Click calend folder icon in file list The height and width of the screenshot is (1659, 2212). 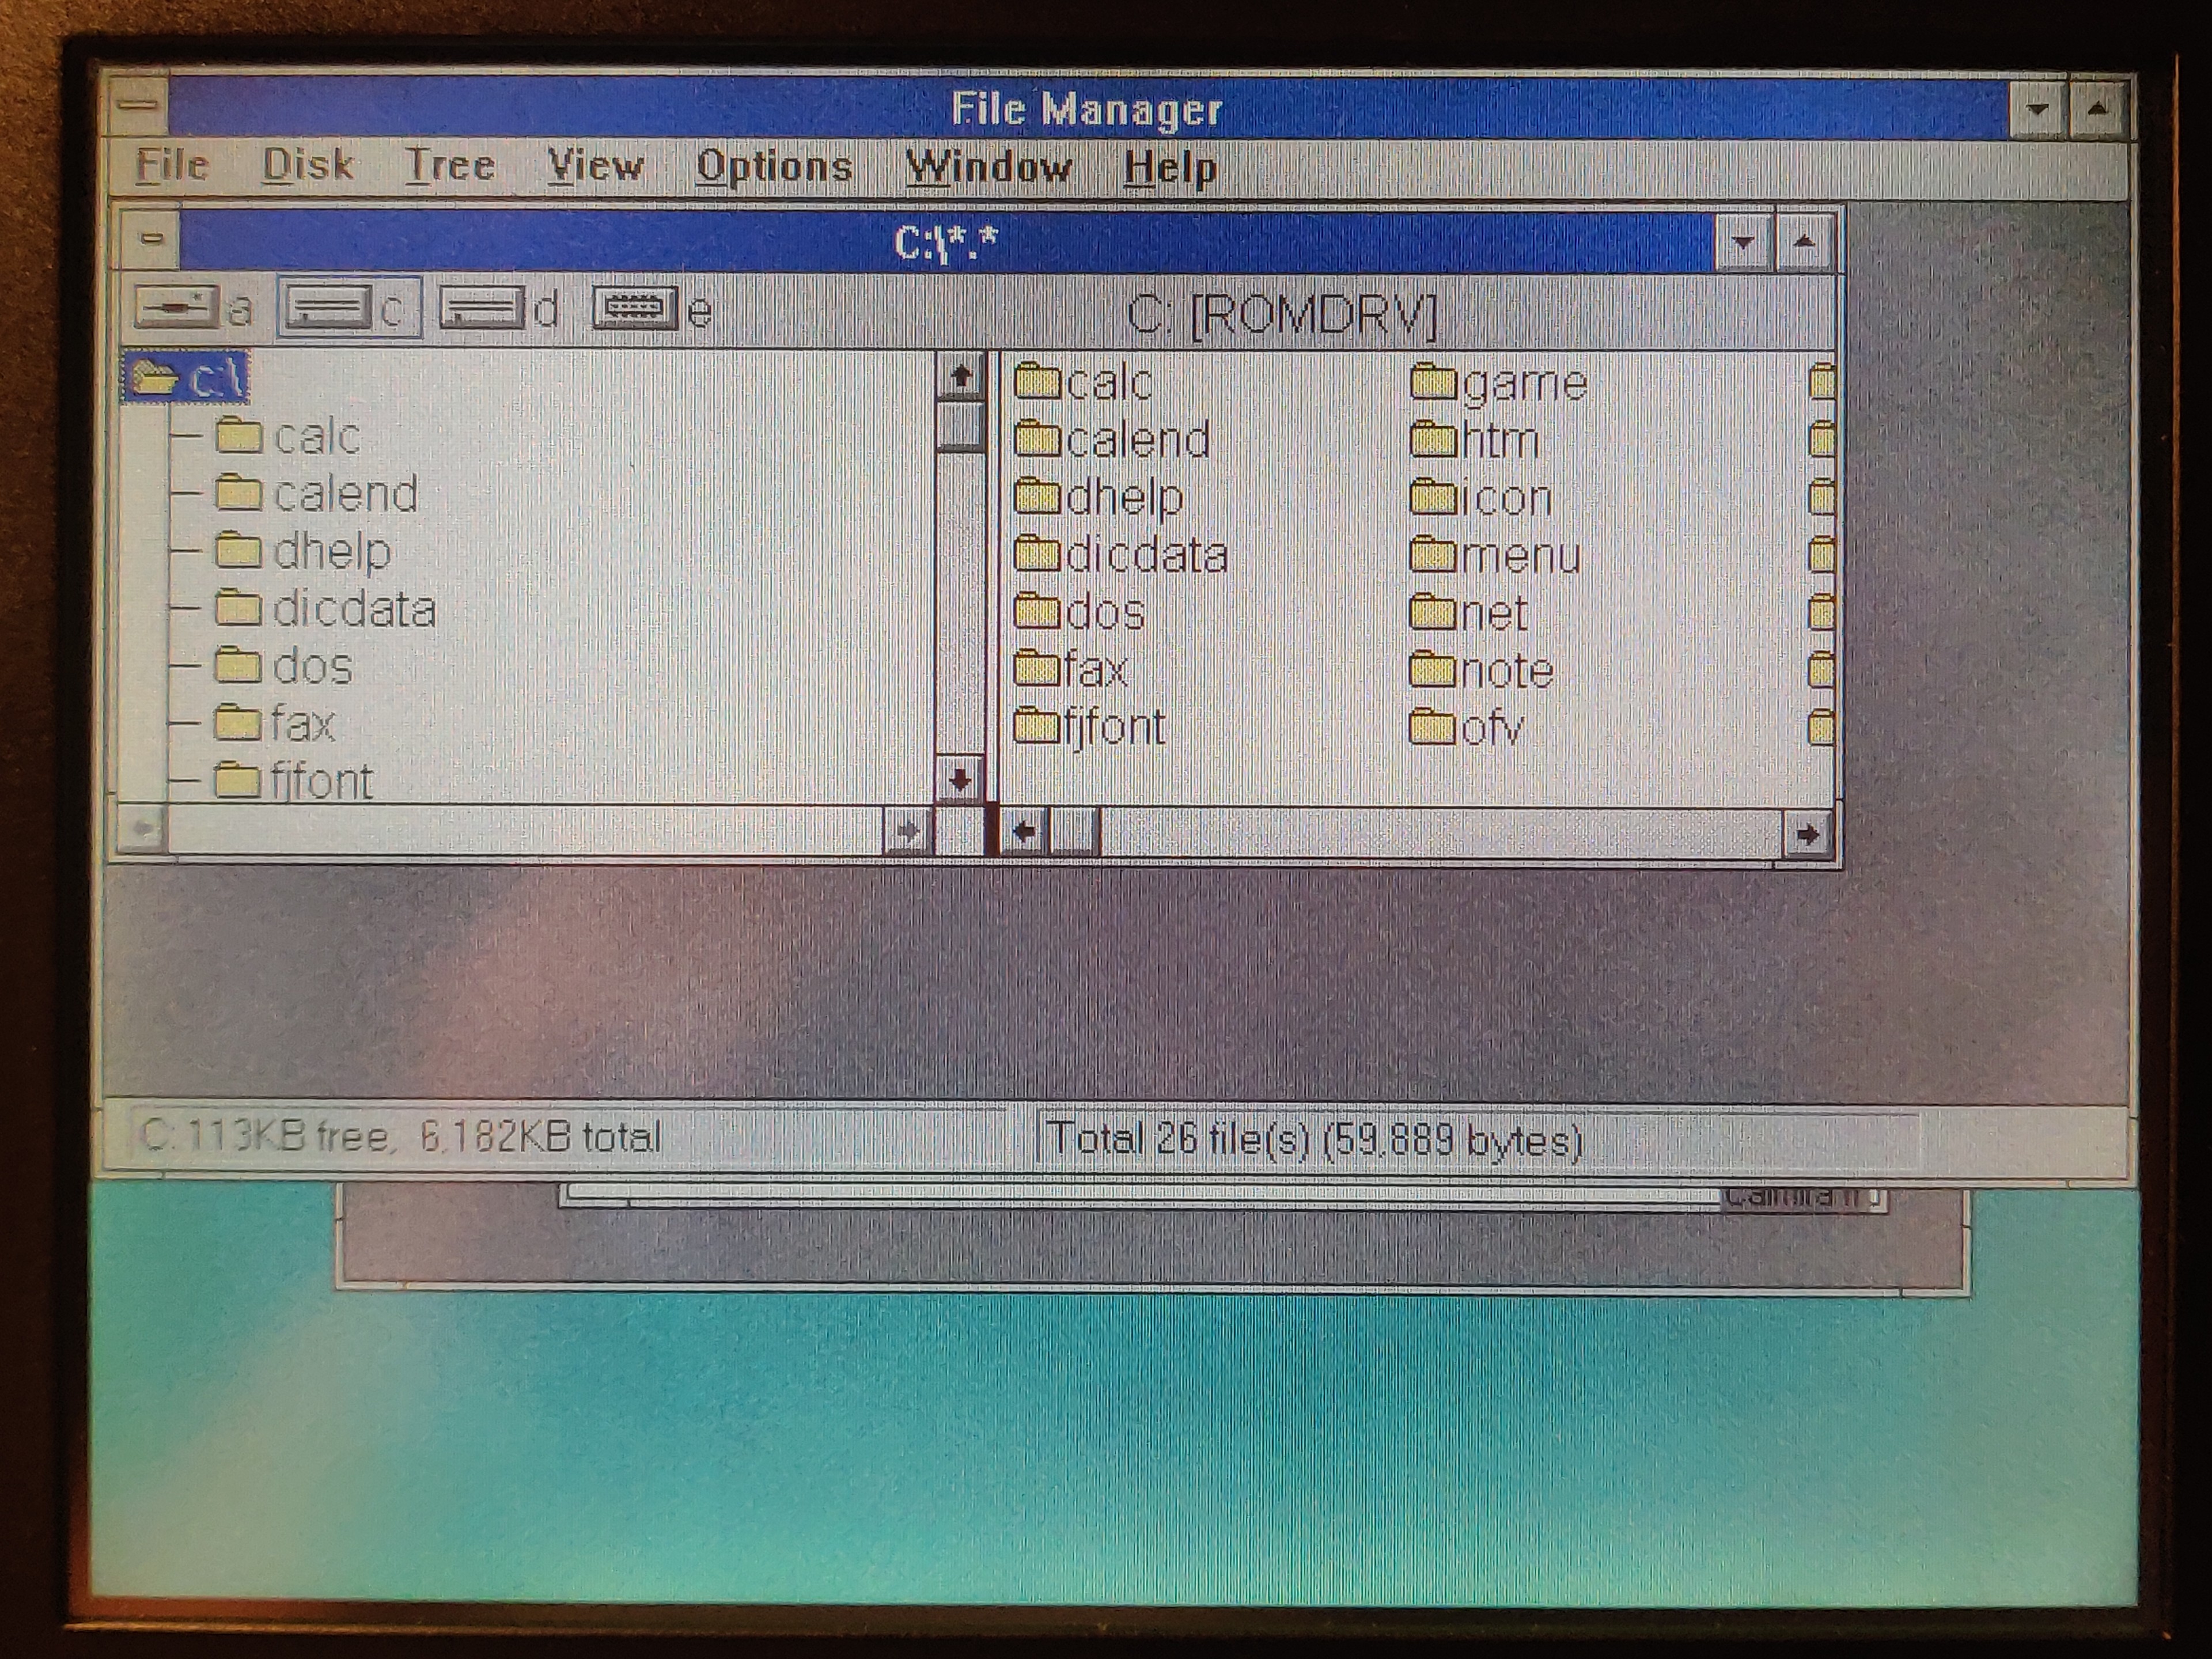coord(1037,439)
